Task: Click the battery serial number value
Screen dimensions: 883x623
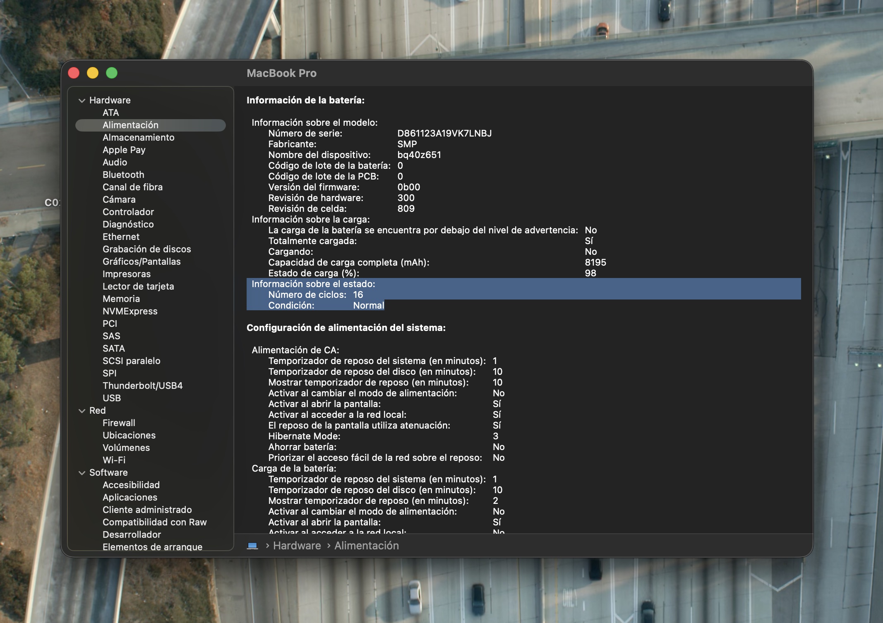Action: pyautogui.click(x=444, y=133)
